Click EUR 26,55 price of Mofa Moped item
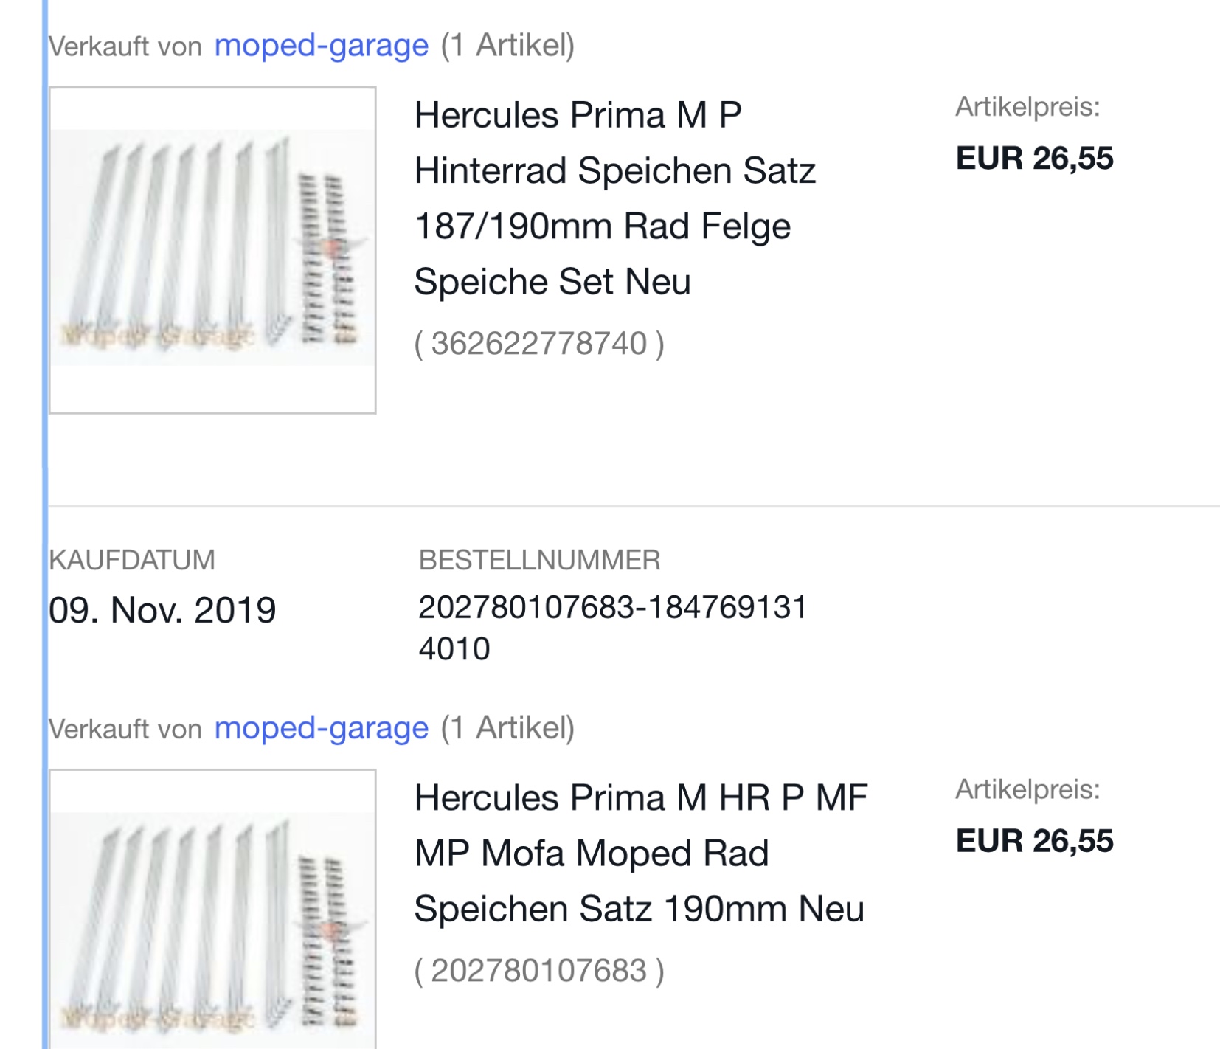The width and height of the screenshot is (1220, 1049). coord(1034,841)
